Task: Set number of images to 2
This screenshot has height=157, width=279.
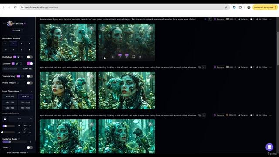Action: [x=14, y=44]
